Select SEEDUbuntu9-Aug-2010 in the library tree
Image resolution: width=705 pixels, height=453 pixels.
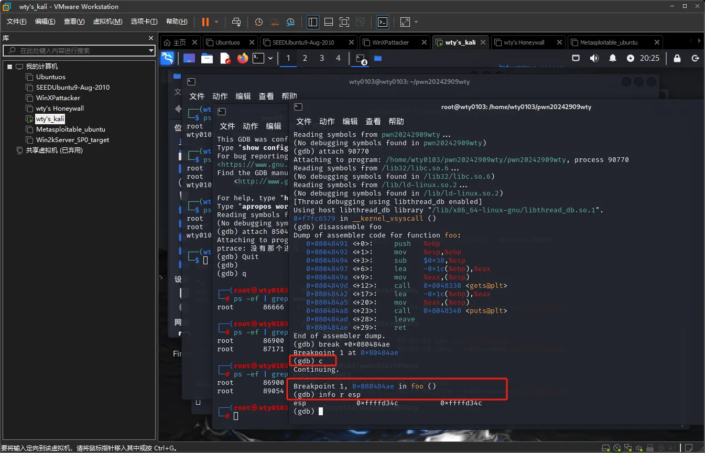point(72,88)
